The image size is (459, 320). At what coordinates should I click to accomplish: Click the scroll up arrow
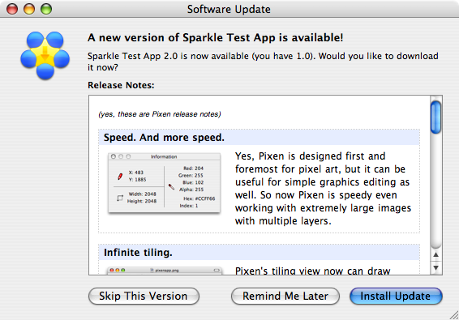435,254
